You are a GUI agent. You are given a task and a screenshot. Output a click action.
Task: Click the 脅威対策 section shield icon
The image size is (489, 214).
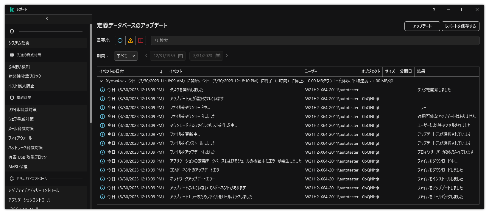[x=12, y=98]
